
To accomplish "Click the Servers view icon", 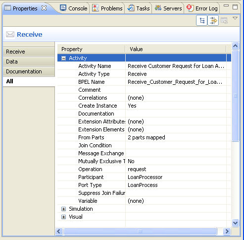I will (158, 8).
